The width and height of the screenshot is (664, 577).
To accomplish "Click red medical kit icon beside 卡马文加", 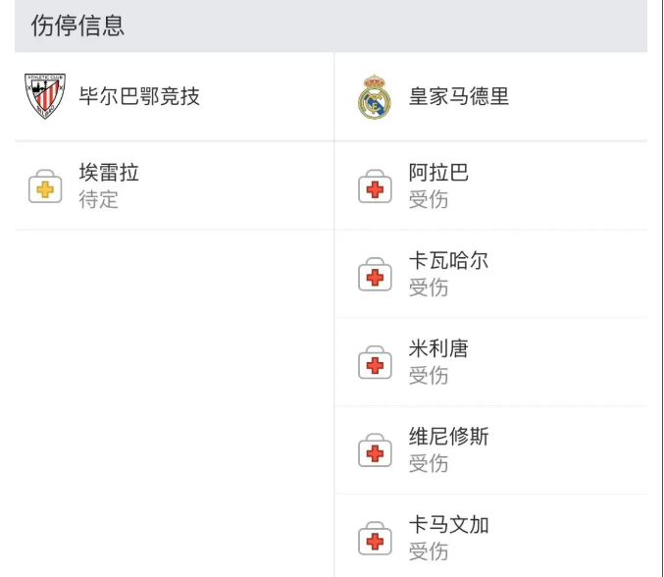I will (375, 539).
